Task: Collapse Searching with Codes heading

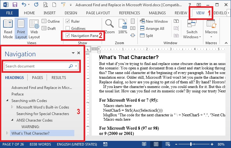Action: [x=7, y=100]
